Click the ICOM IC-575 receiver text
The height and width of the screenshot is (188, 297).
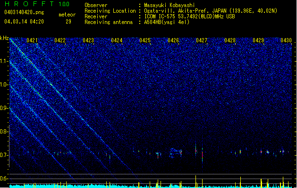pyautogui.click(x=189, y=16)
